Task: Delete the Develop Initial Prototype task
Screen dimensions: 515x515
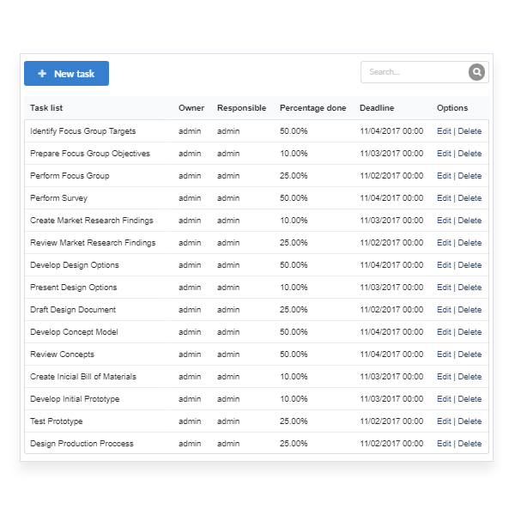Action: click(470, 399)
